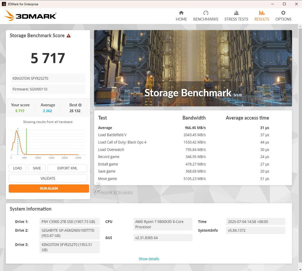The image size is (302, 271).
Task: Minimize the 3DMark window
Action: pyautogui.click(x=272, y=4)
